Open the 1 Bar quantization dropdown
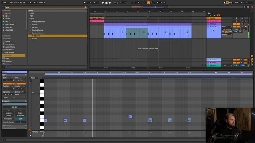 click(x=42, y=3)
